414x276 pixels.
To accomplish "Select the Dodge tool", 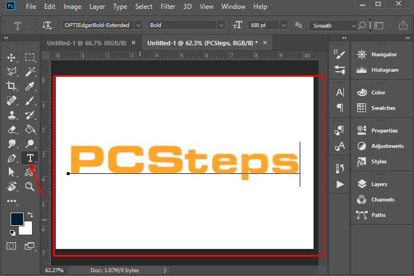I will click(x=30, y=144).
